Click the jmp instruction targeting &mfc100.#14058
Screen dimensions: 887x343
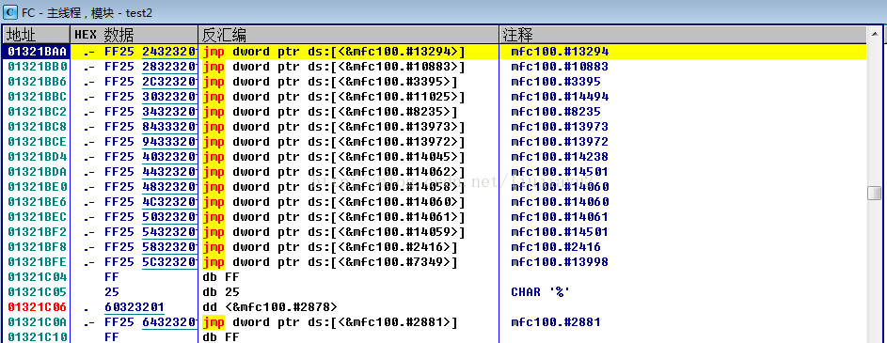(x=334, y=187)
